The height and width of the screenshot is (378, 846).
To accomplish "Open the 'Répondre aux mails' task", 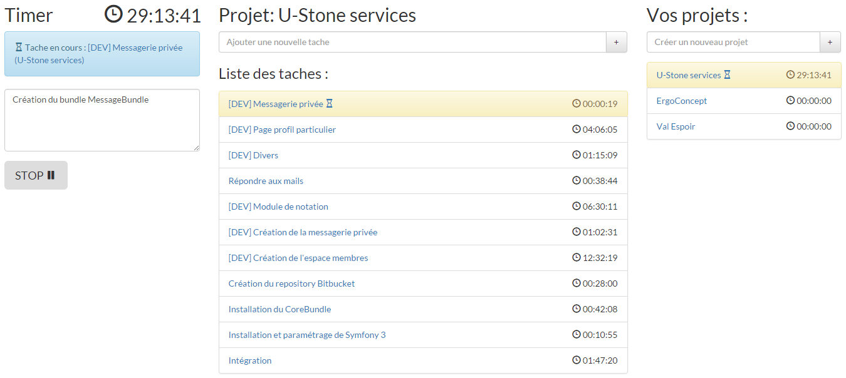I will [x=266, y=181].
